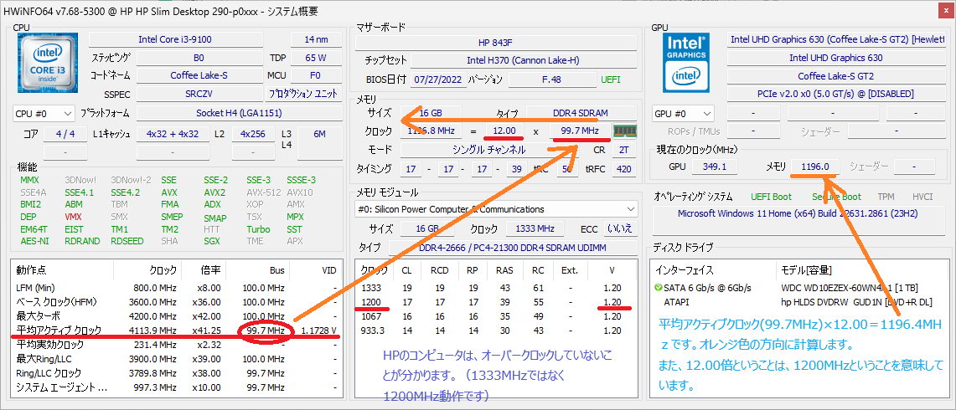Viewport: 956px width, 410px height.
Task: Select the Ring/LLC クロック row
Action: 176,373
